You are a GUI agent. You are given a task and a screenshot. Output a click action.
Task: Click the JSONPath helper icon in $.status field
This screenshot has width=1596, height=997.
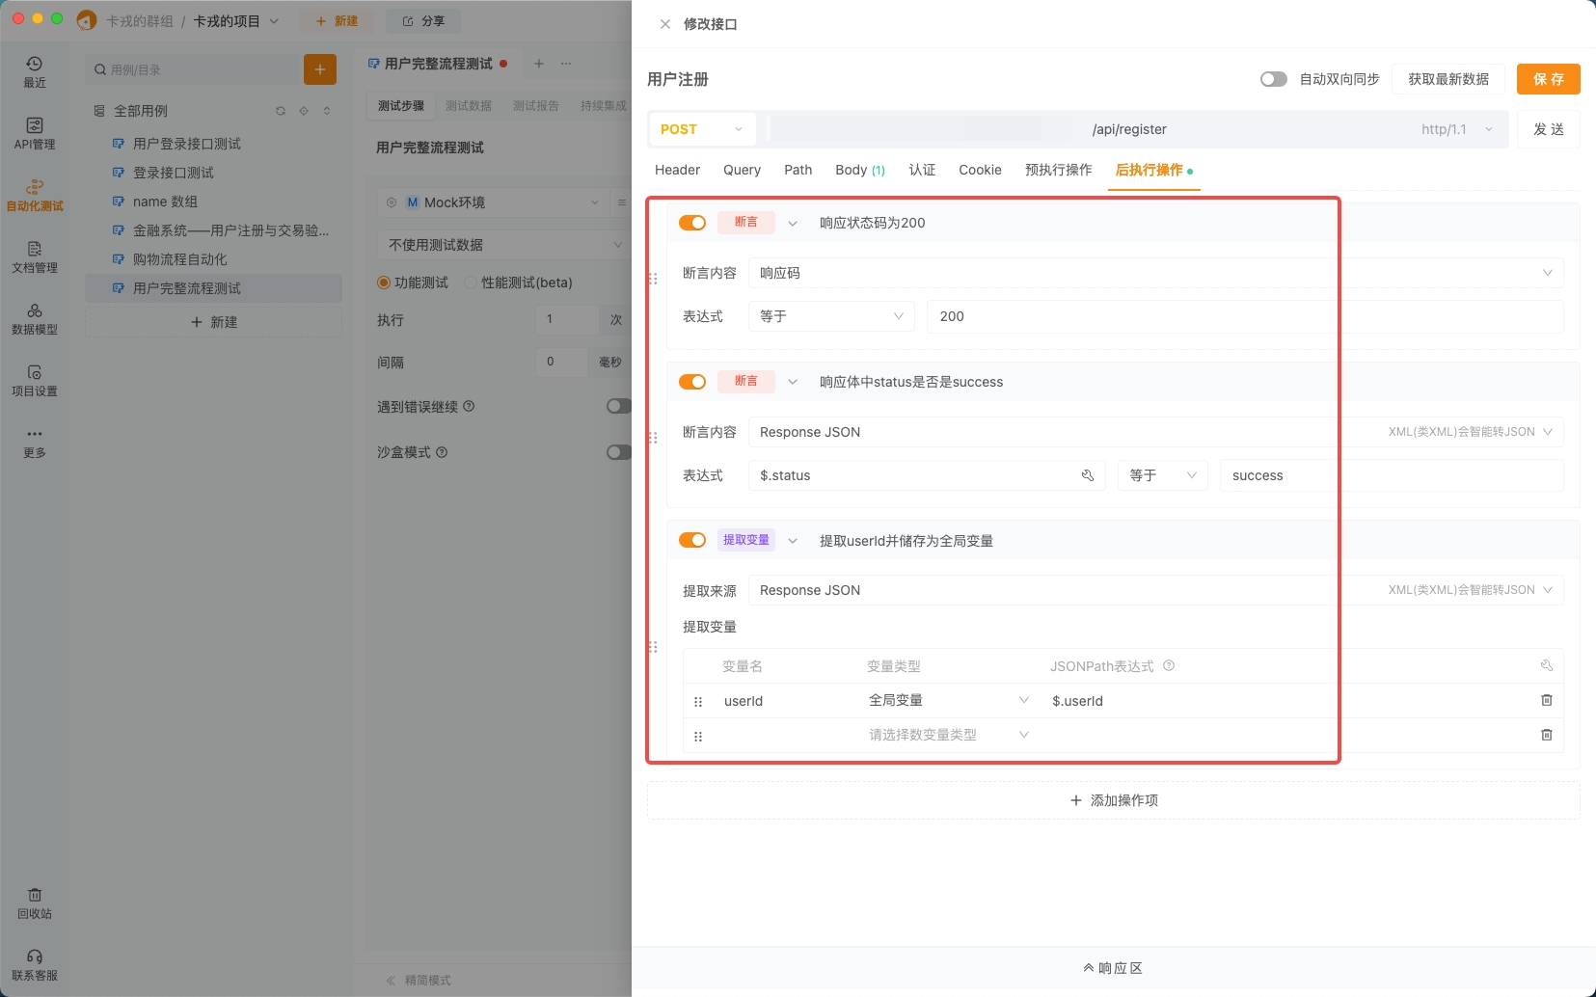(1088, 475)
